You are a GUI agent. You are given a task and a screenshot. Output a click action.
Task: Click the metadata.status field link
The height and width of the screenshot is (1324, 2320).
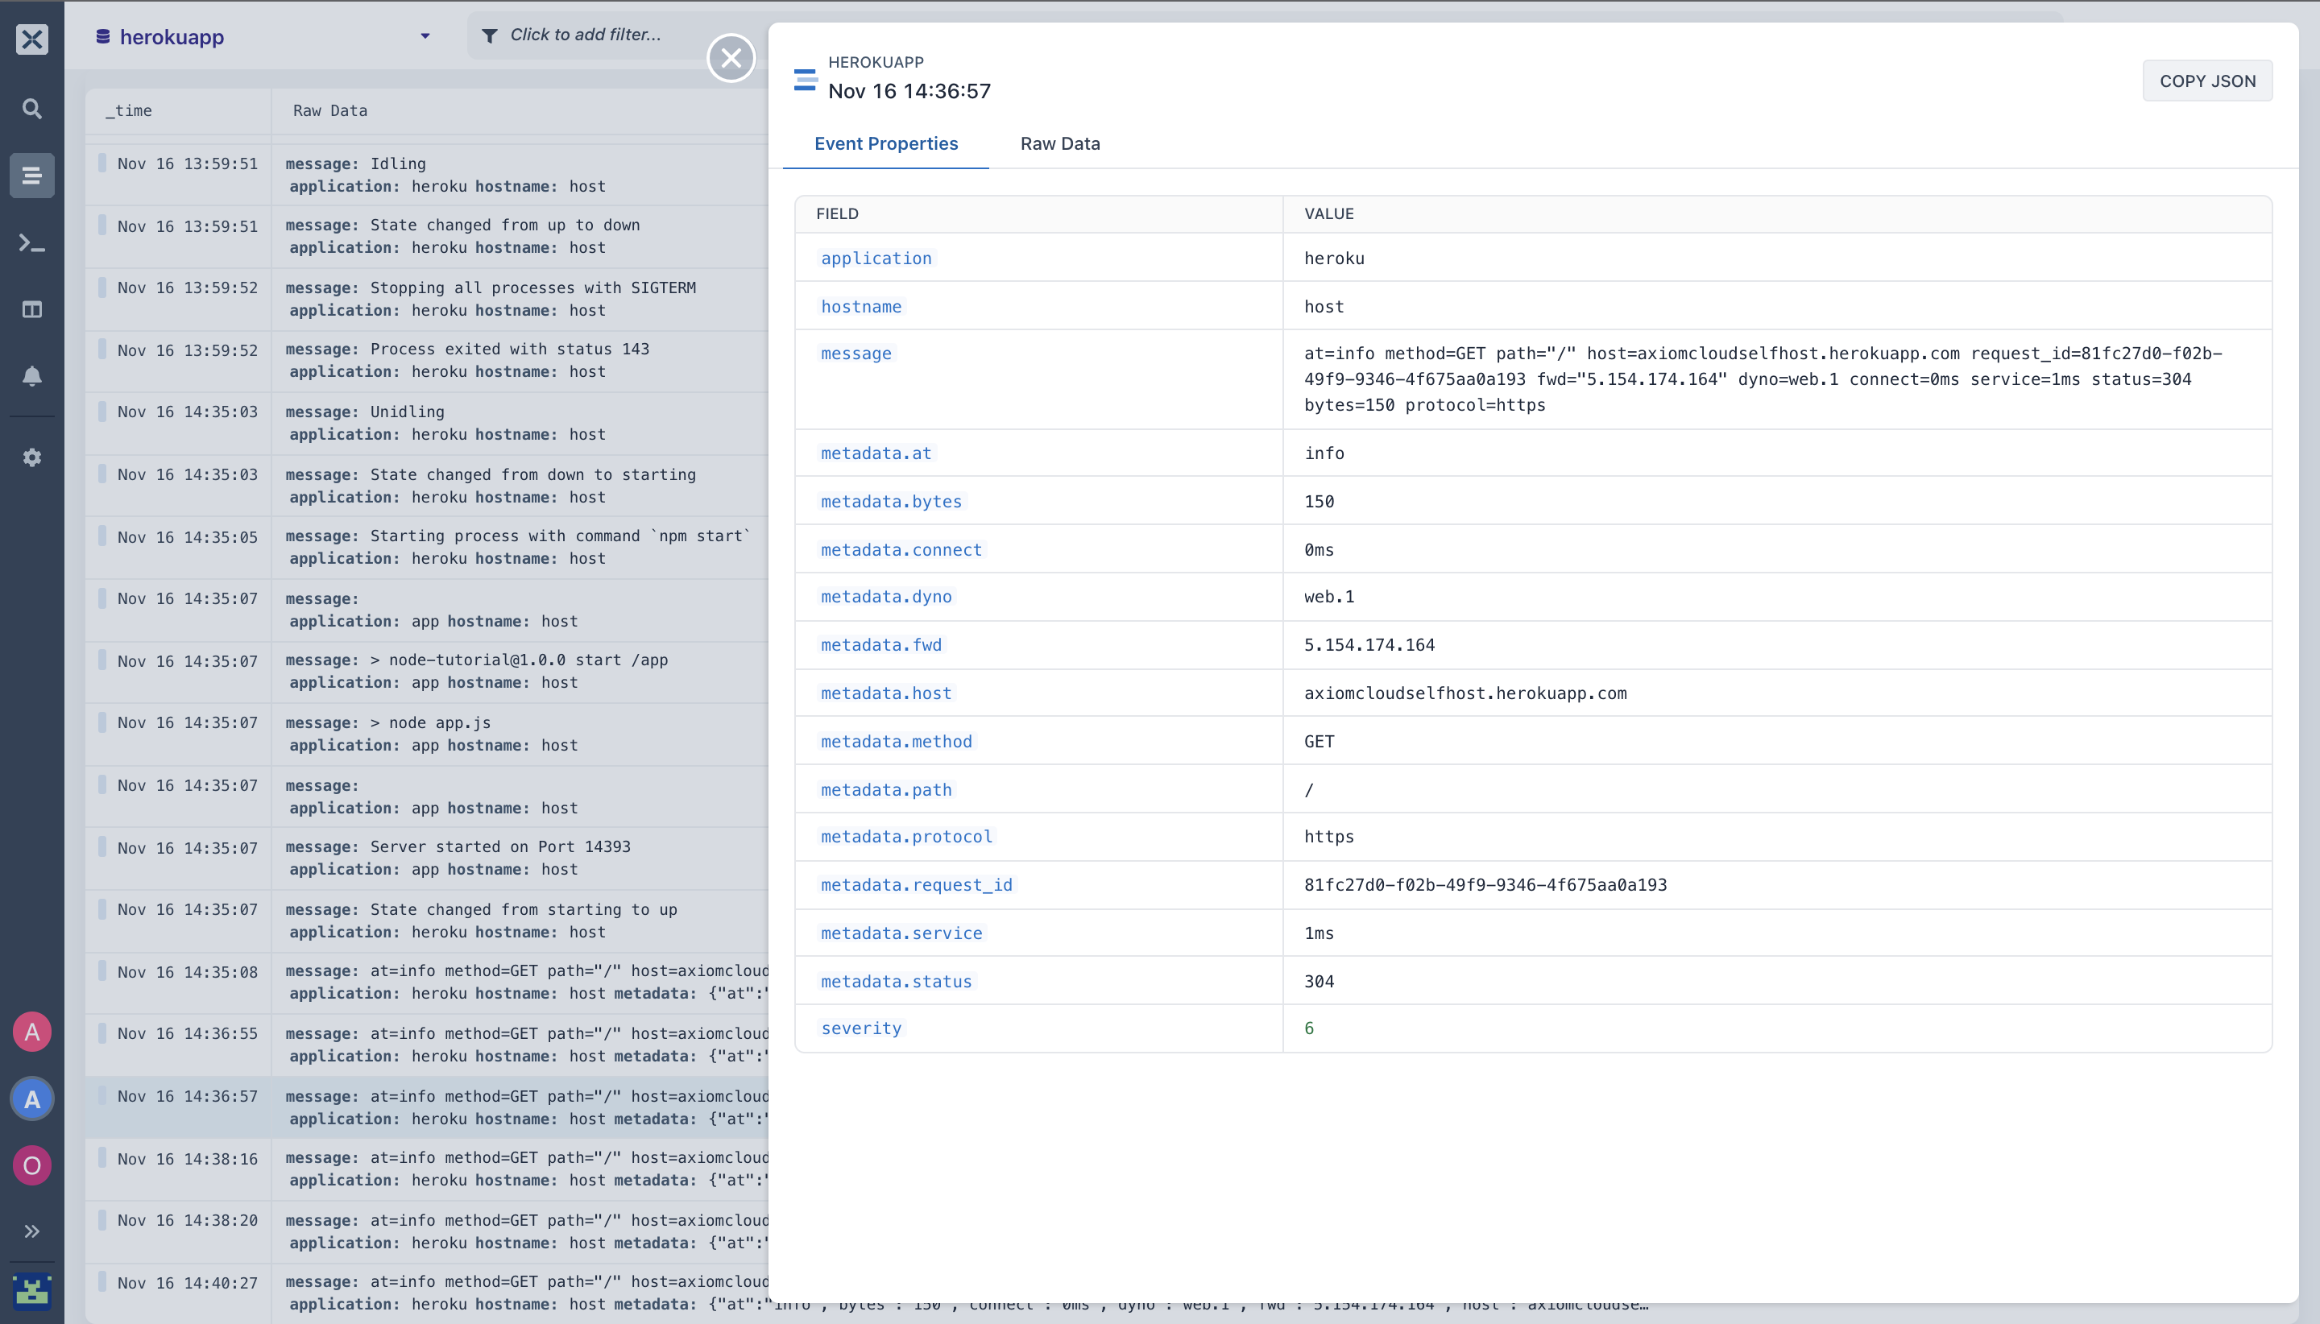click(x=896, y=981)
